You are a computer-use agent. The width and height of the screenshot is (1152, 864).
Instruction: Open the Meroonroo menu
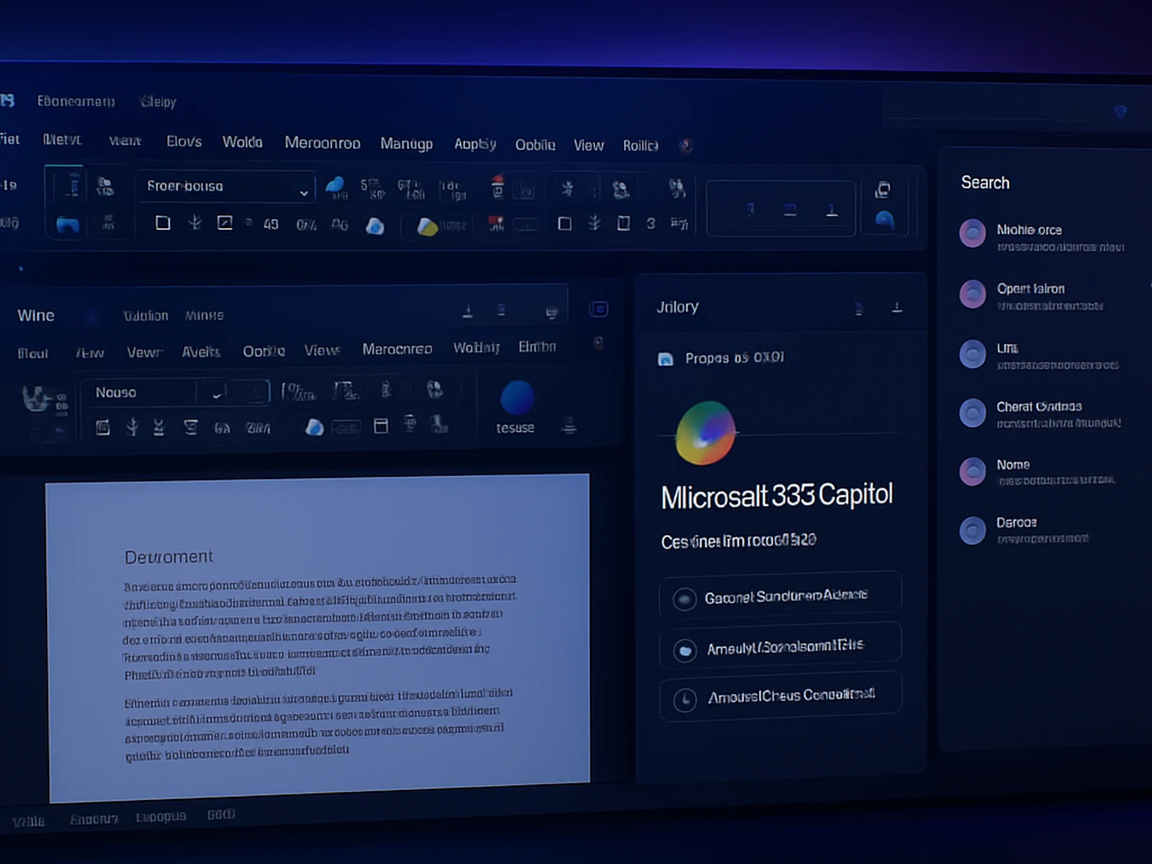click(323, 143)
